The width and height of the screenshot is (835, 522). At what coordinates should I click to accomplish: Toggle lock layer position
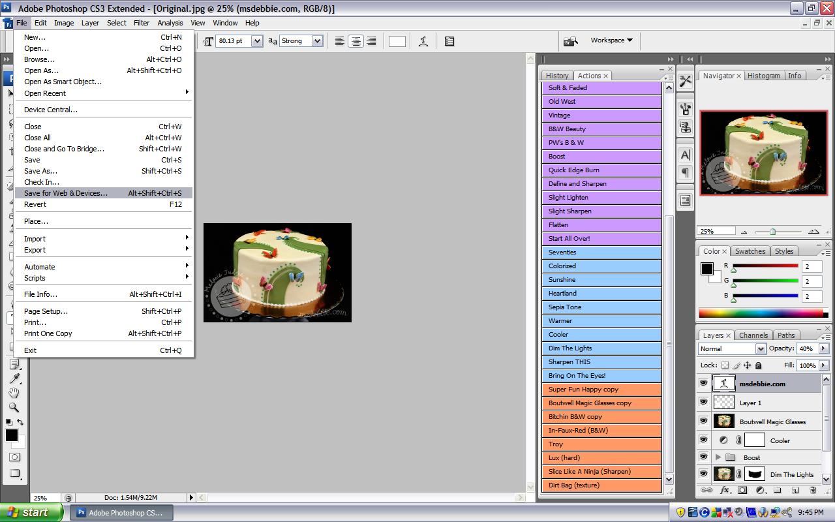pyautogui.click(x=748, y=366)
